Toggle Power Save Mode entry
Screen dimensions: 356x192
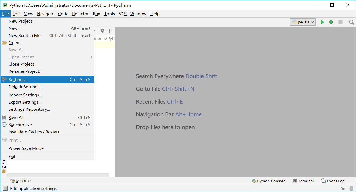click(x=47, y=148)
